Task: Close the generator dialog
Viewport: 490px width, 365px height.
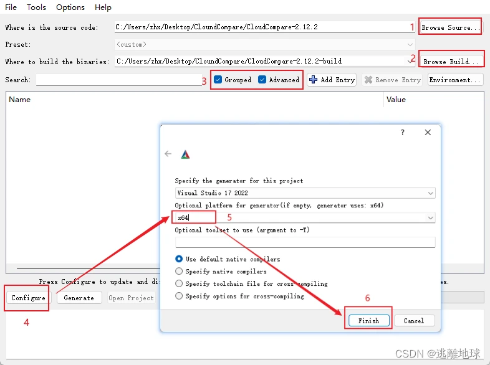Action: point(428,133)
